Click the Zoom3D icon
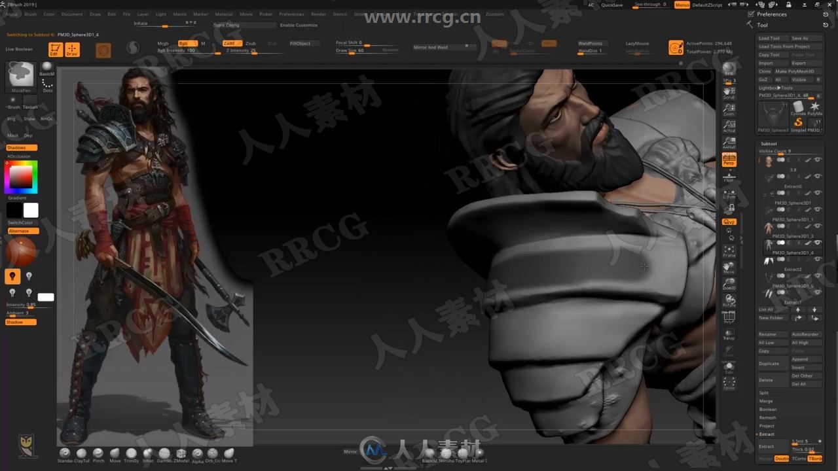This screenshot has width=838, height=471. (729, 284)
